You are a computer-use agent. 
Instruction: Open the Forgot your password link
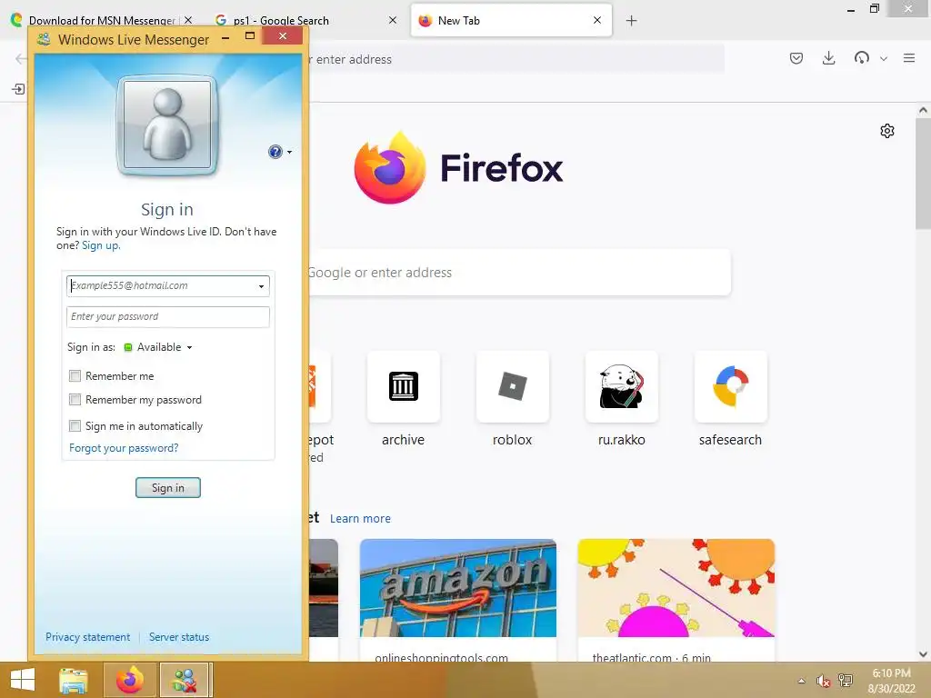124,448
